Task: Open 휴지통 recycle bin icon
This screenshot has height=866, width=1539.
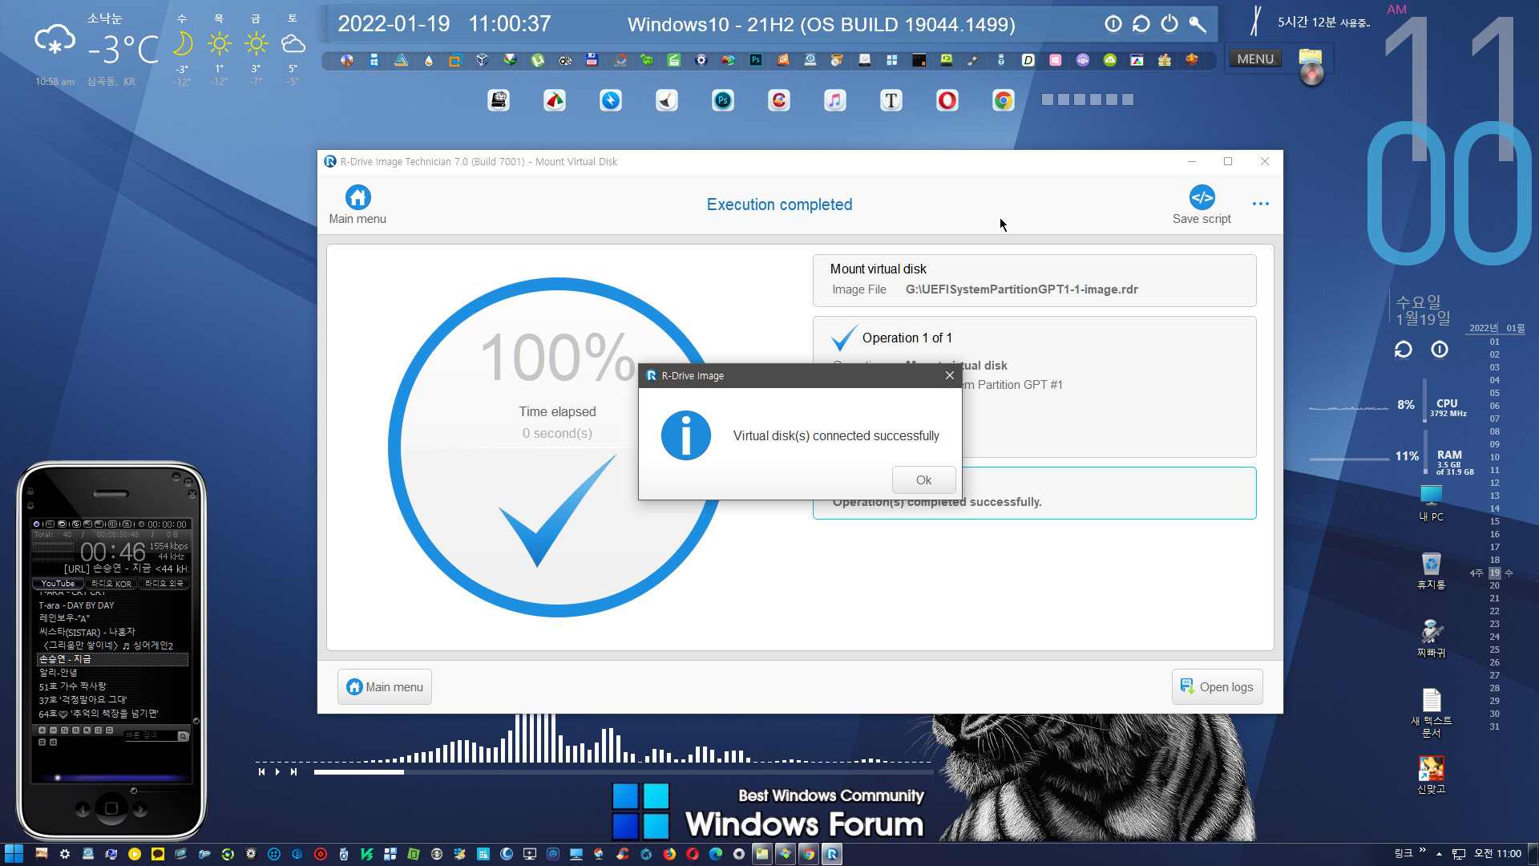Action: [x=1432, y=571]
